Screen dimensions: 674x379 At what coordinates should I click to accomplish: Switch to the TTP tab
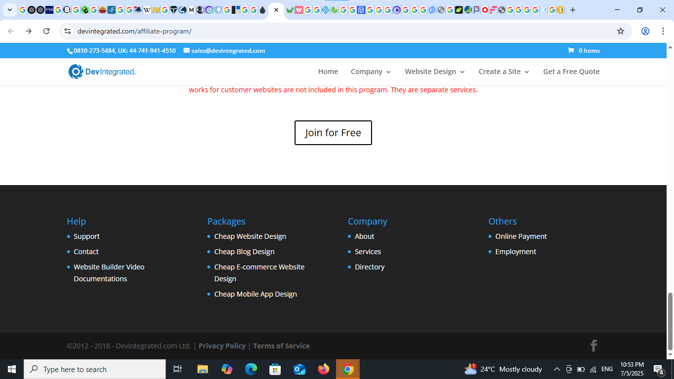coord(49,10)
